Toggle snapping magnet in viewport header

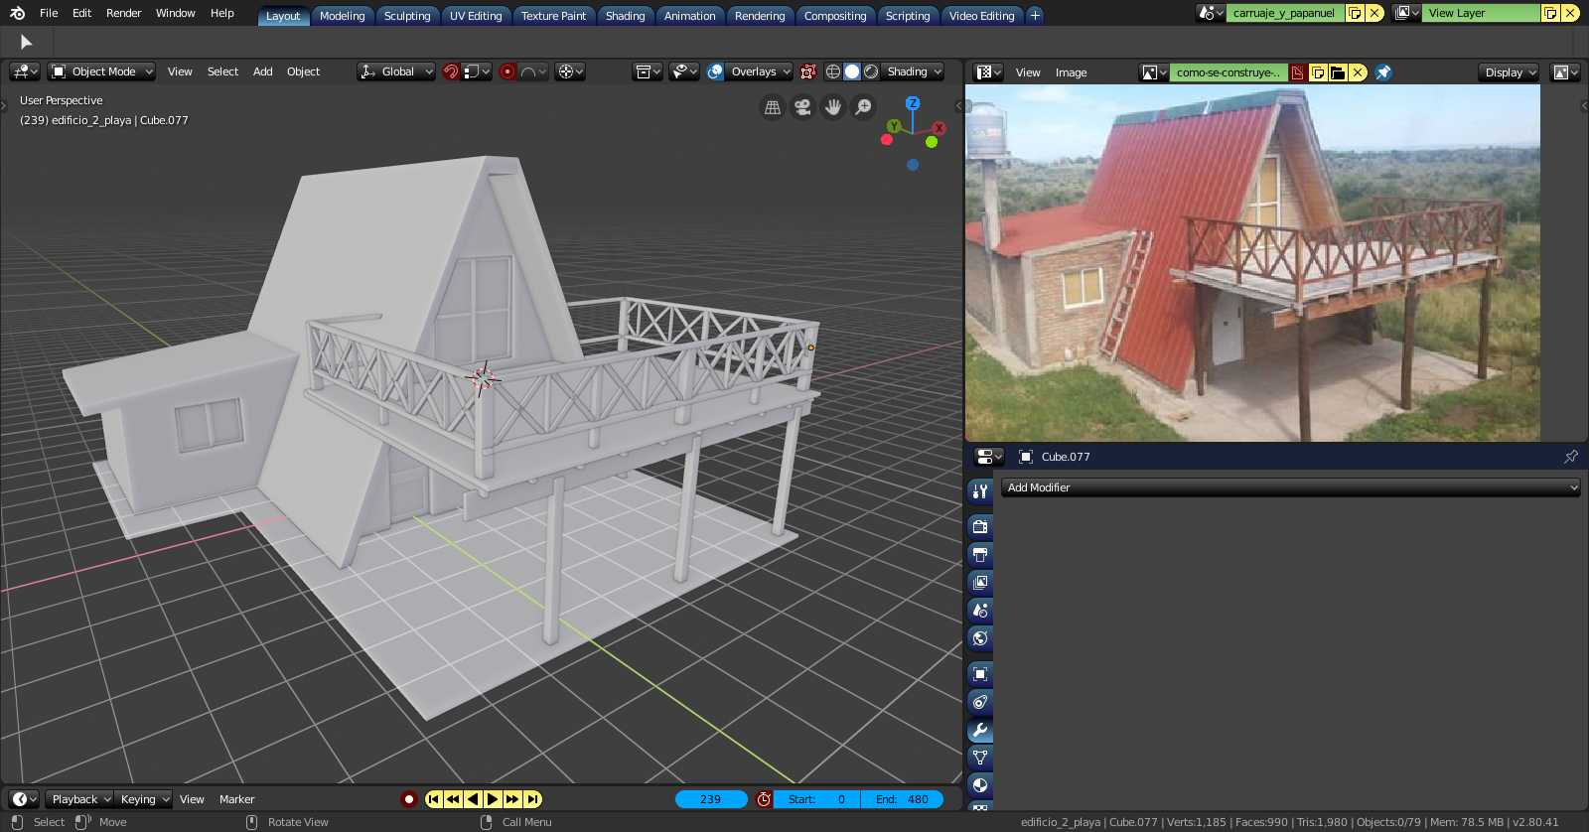coord(451,71)
